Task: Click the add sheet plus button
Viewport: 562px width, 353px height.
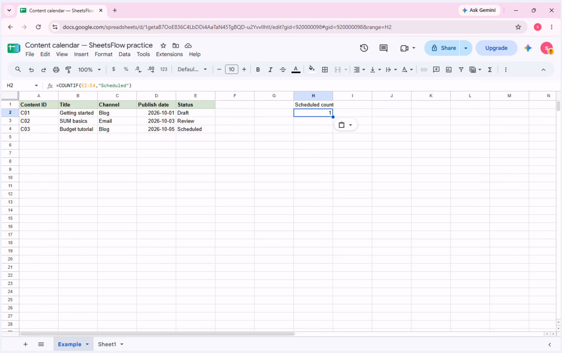Action: 25,344
